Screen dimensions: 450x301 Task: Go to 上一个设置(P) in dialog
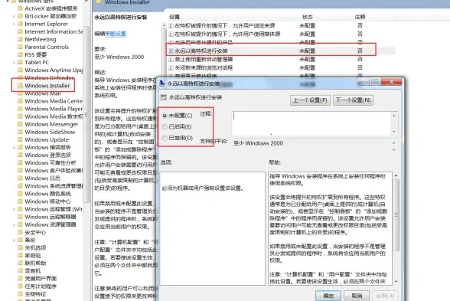310,100
